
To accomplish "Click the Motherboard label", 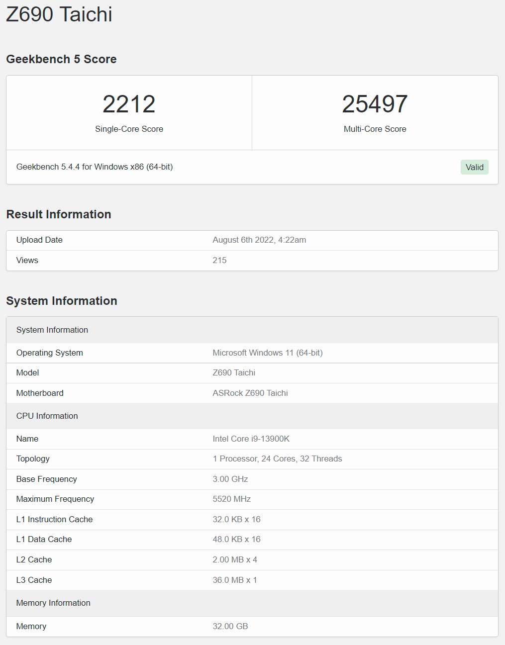I will pyautogui.click(x=40, y=393).
